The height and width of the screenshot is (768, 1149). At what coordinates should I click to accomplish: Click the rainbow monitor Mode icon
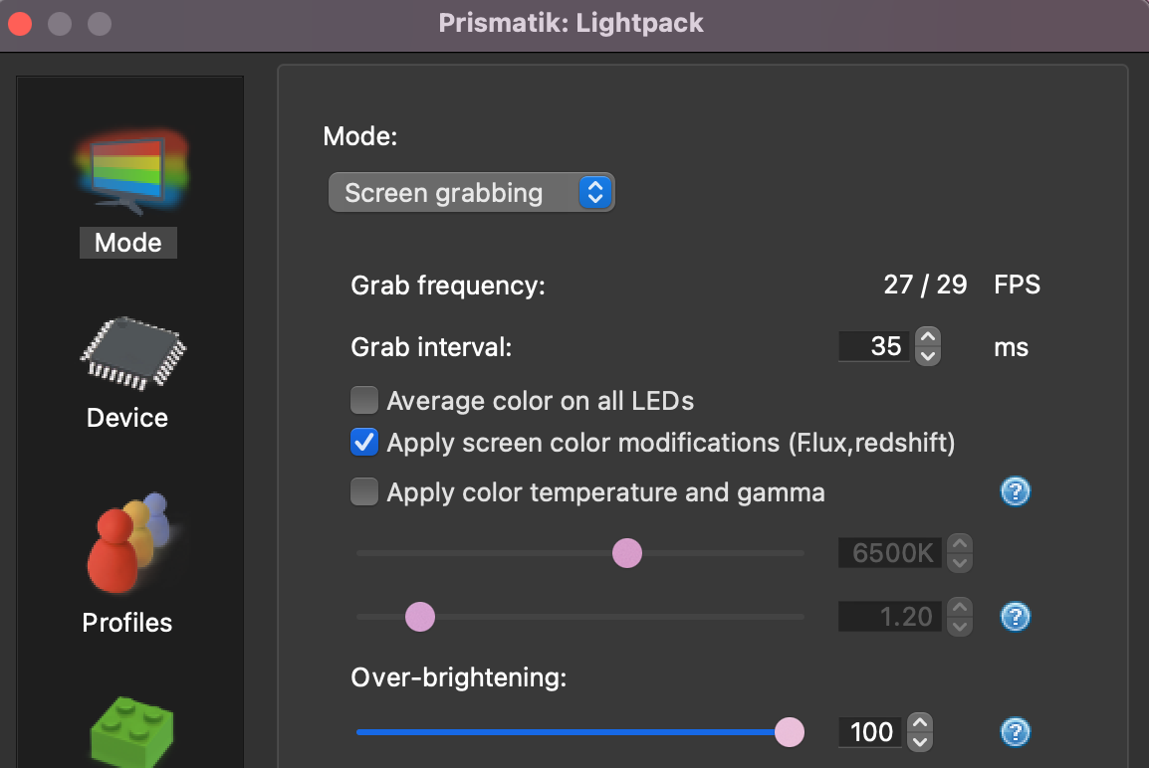pos(127,167)
